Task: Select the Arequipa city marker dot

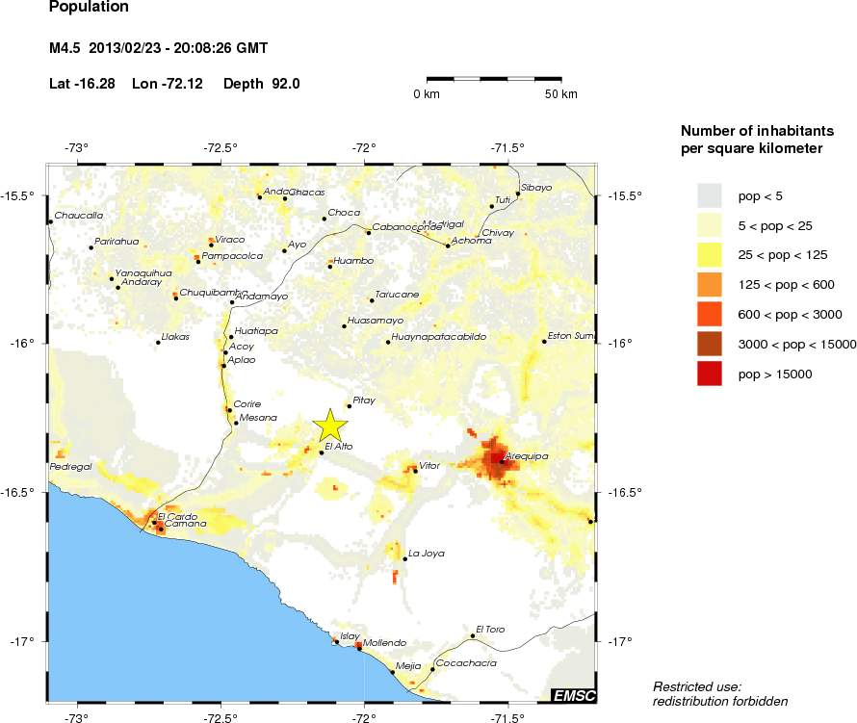Action: 501,460
